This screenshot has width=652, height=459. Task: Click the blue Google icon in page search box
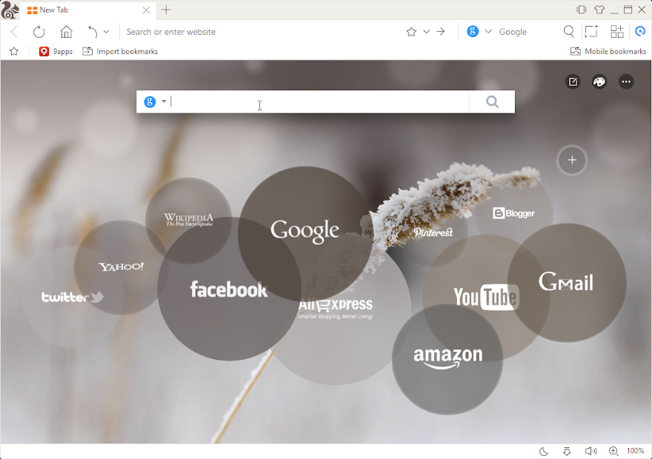click(150, 101)
